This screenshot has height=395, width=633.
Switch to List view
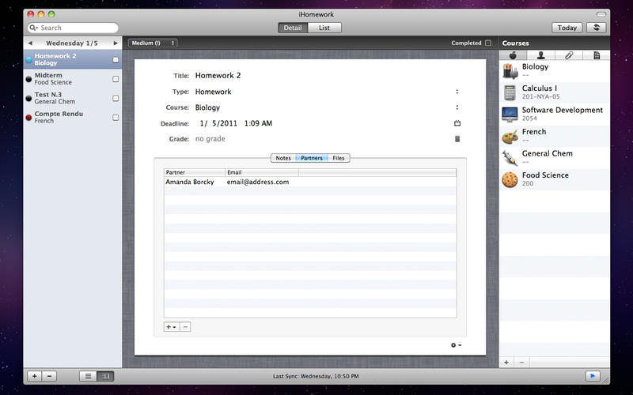[324, 28]
